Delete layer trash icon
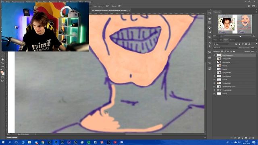 253,138
